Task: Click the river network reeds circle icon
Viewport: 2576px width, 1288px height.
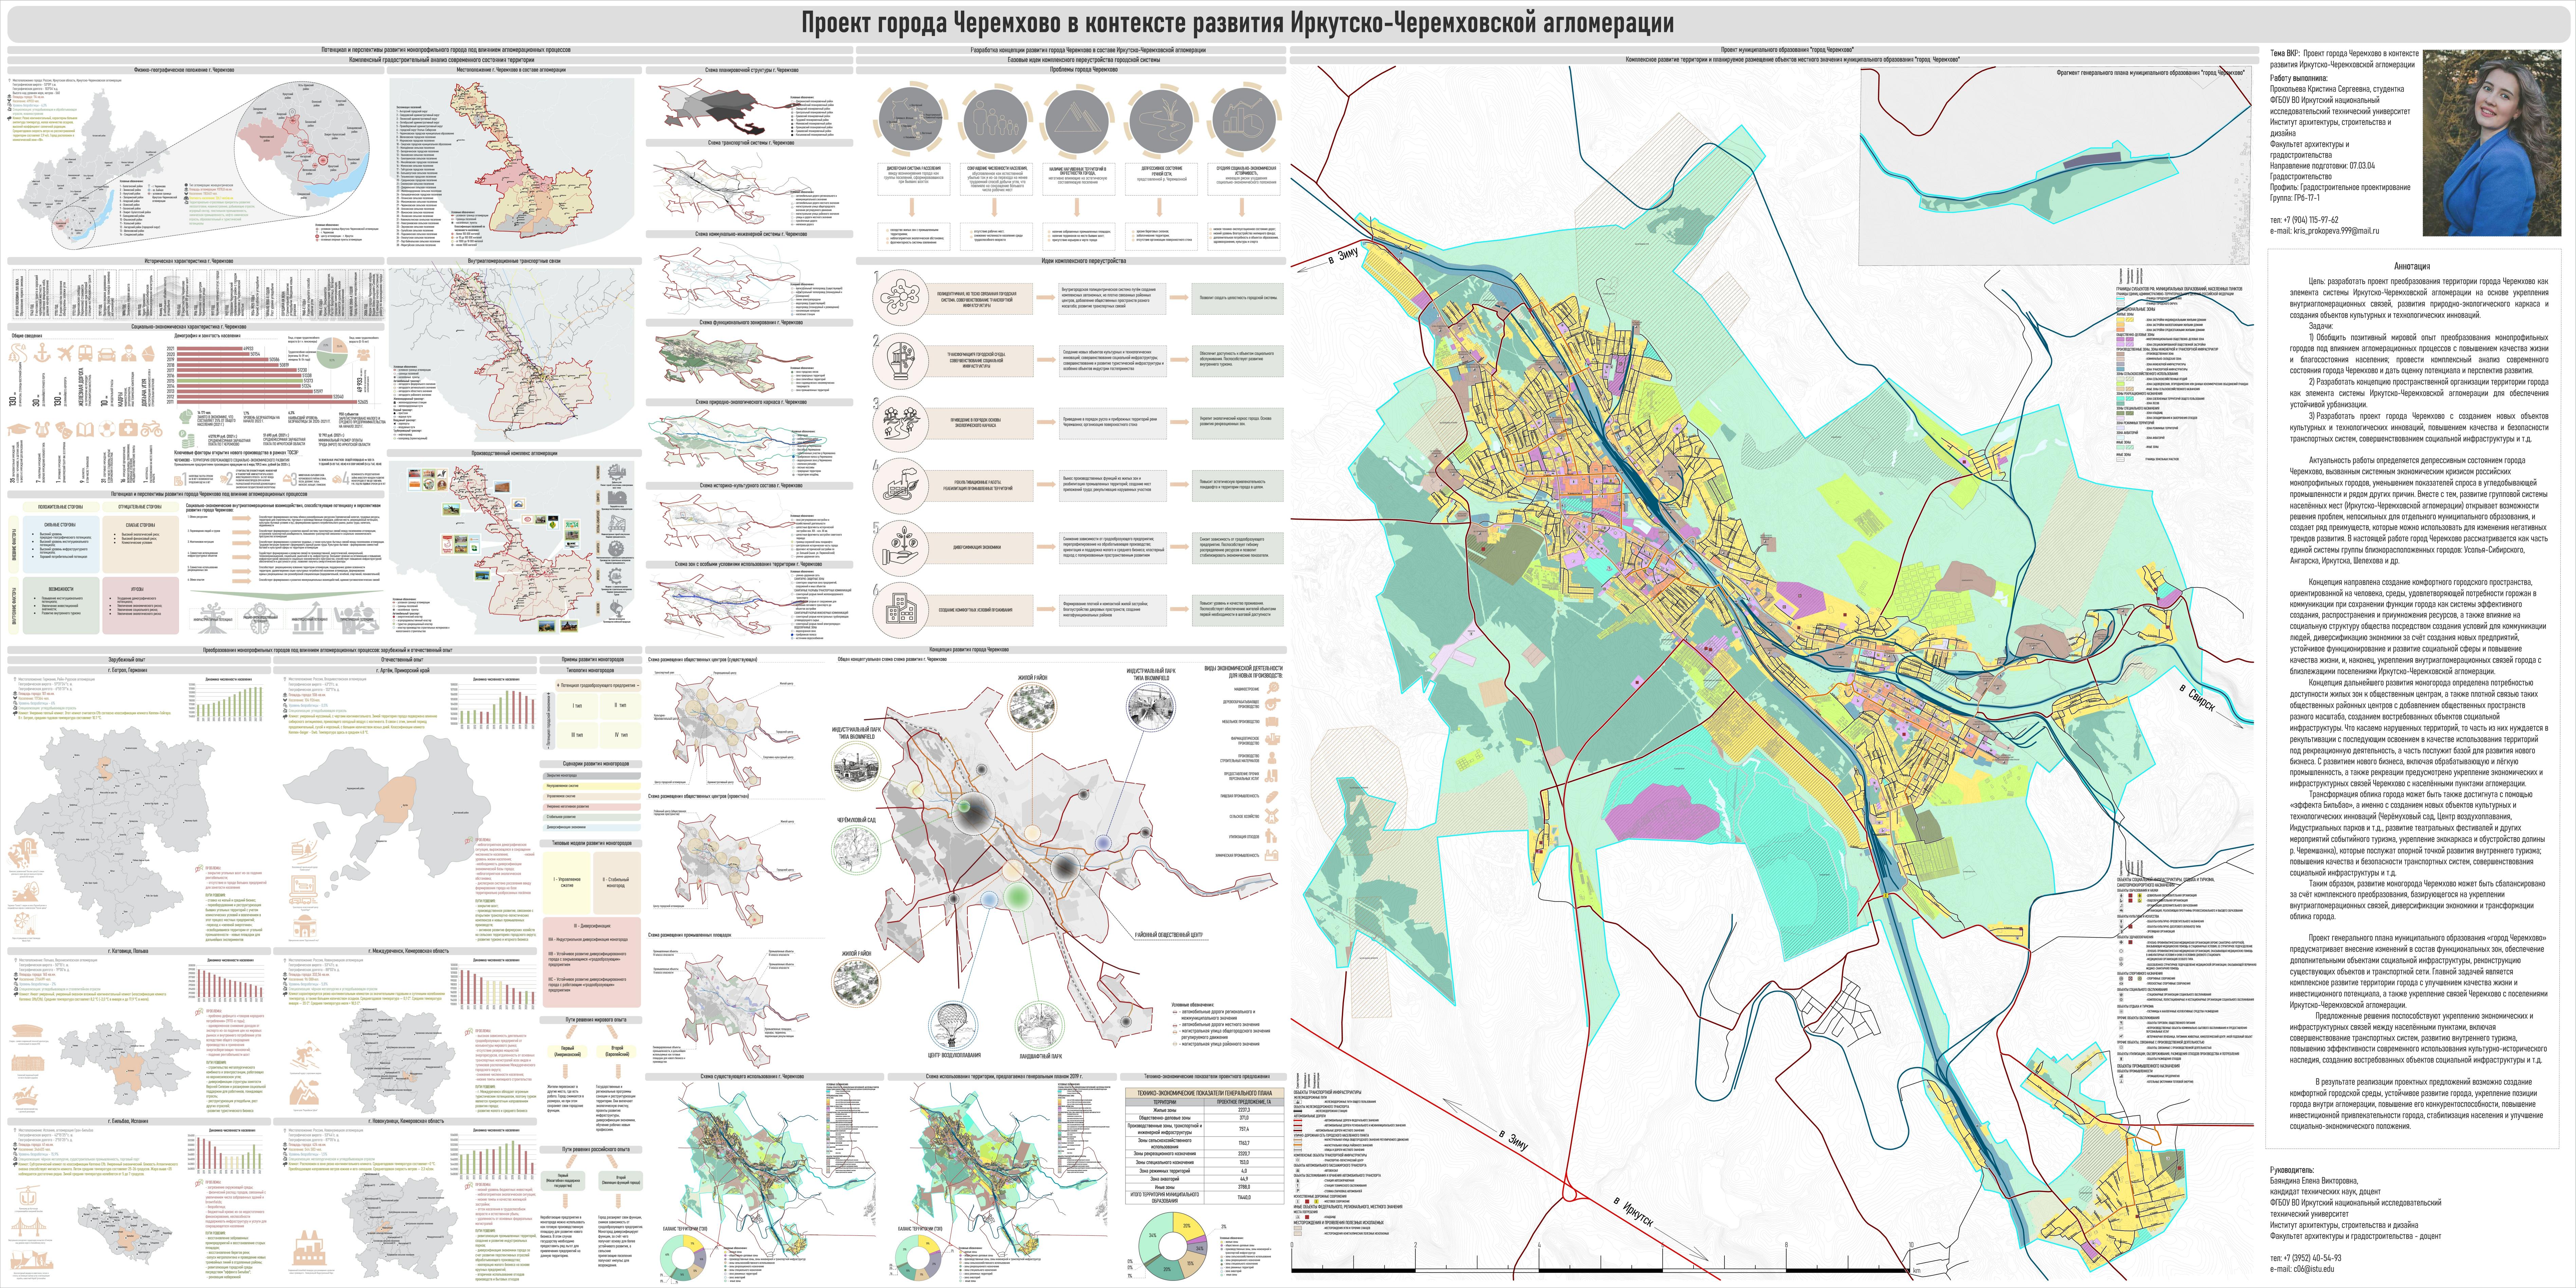Action: 1161,121
